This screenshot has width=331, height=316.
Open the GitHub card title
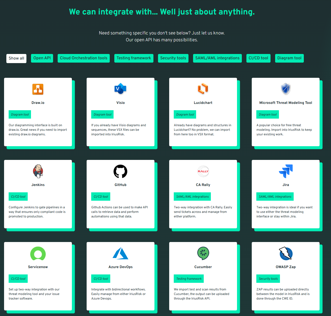[x=120, y=185]
